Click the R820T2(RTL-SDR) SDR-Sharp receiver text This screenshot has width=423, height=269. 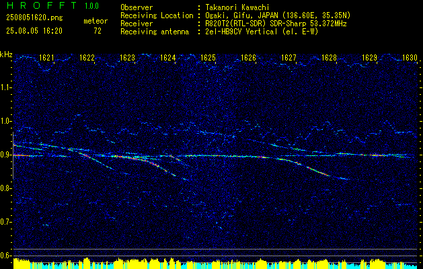tap(276, 24)
